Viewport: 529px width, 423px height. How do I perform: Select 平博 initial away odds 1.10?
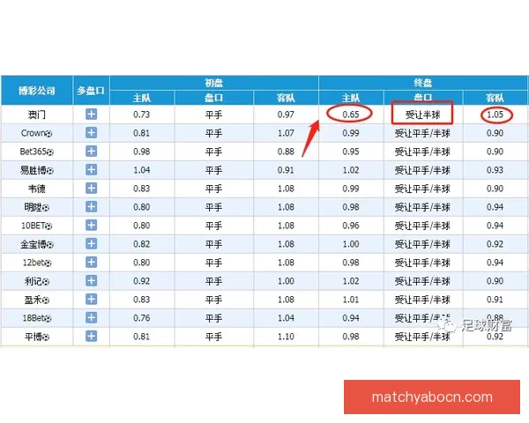[286, 337]
